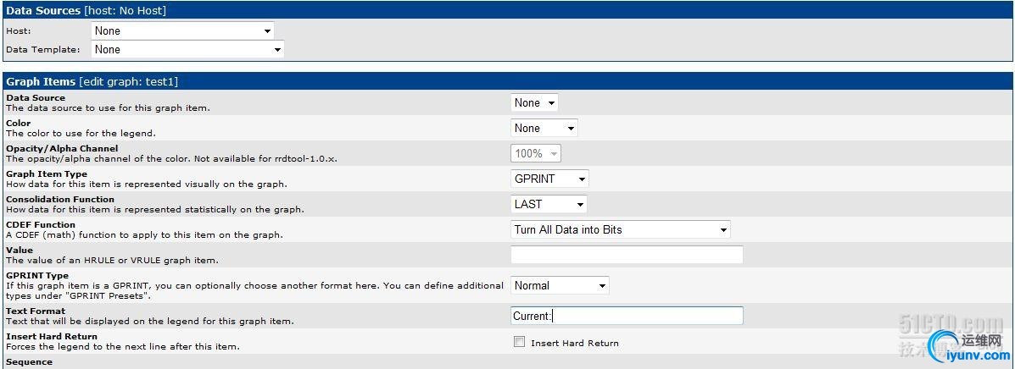
Task: Click the Sequence field label
Action: tap(29, 362)
